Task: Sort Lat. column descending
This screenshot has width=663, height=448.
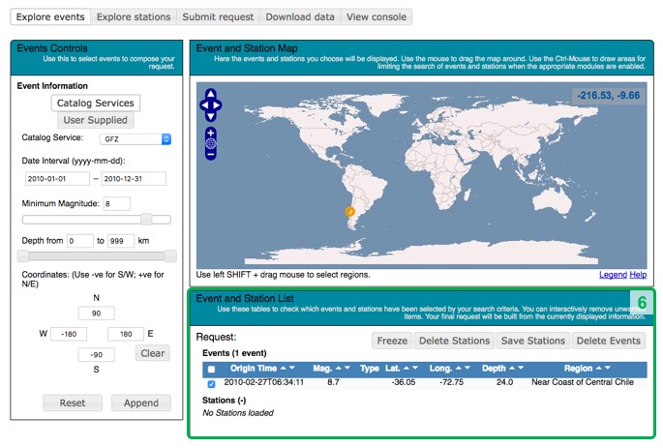Action: coord(415,368)
